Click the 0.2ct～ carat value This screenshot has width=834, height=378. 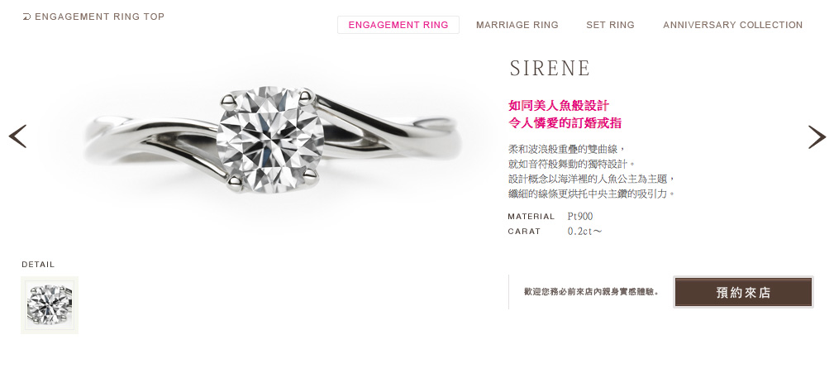click(584, 231)
